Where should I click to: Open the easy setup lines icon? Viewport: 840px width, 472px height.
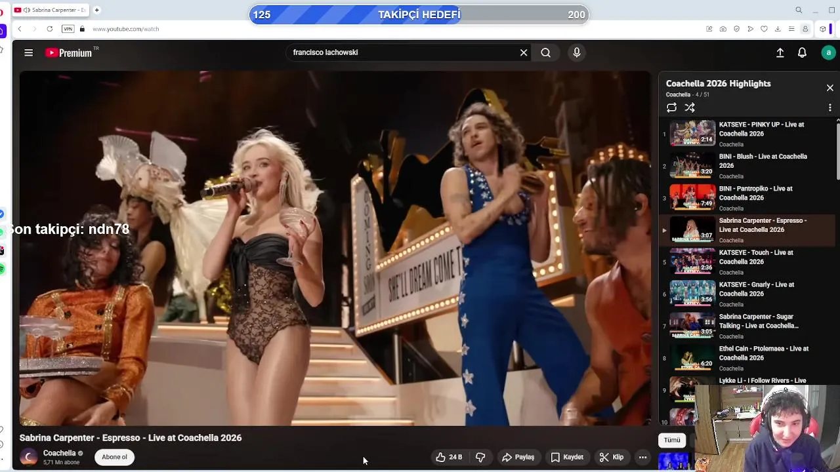tap(791, 29)
